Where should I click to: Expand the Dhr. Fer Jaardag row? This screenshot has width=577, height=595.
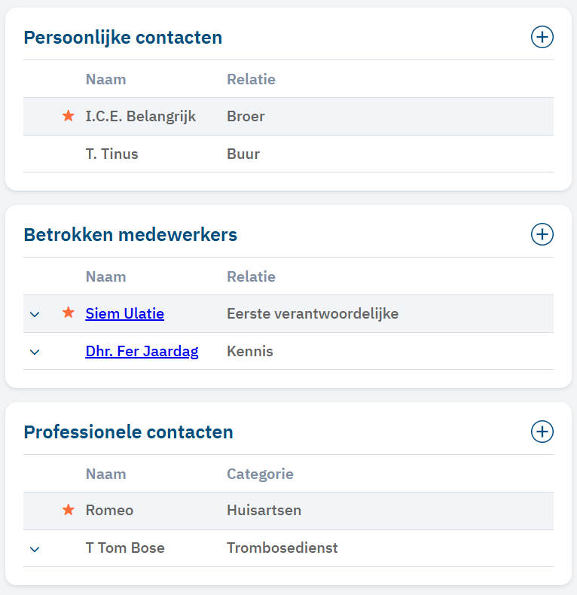tap(35, 352)
